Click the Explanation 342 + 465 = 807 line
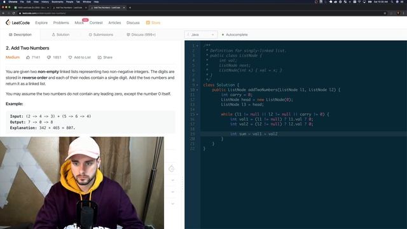Viewport: 407px width, 229px height. point(43,128)
